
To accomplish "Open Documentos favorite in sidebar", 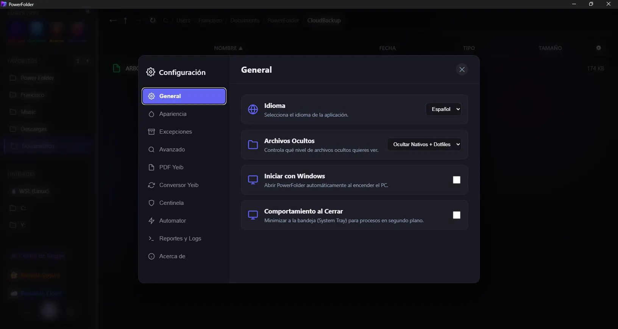I will click(x=47, y=146).
